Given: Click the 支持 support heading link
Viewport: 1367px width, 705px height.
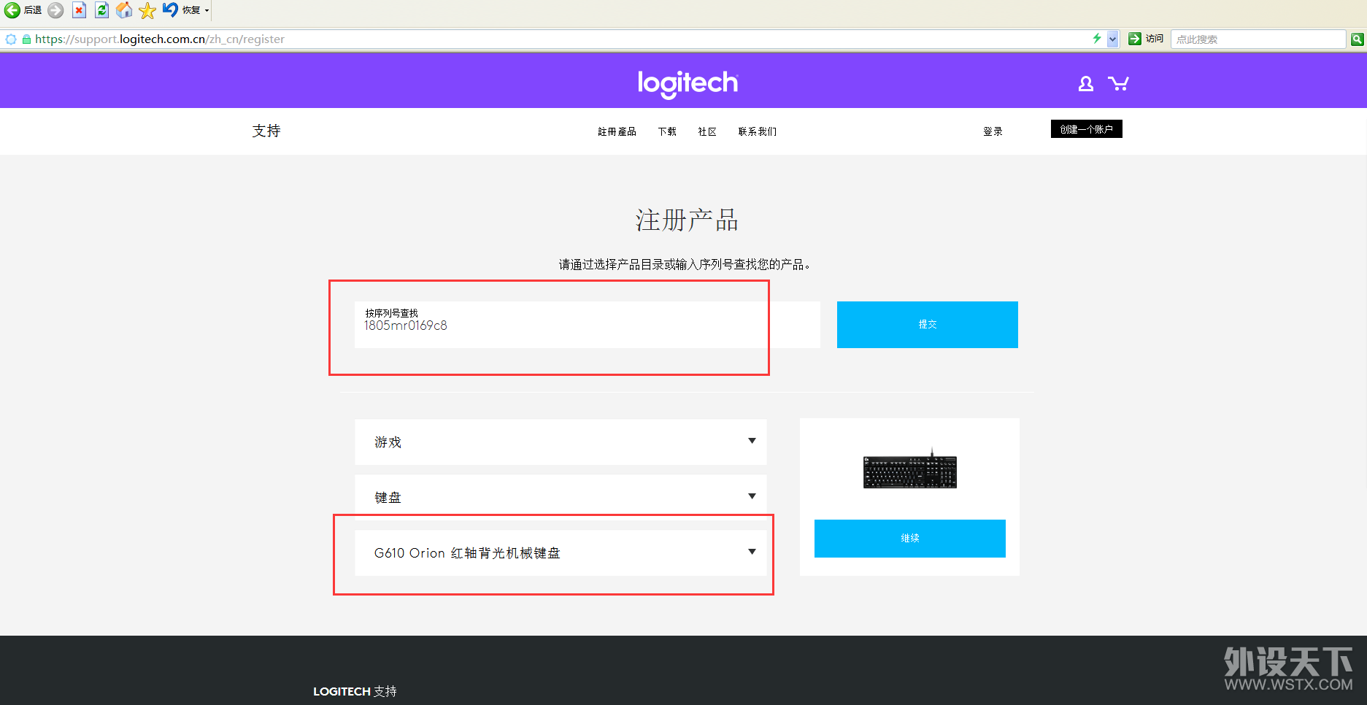Looking at the screenshot, I should 266,131.
